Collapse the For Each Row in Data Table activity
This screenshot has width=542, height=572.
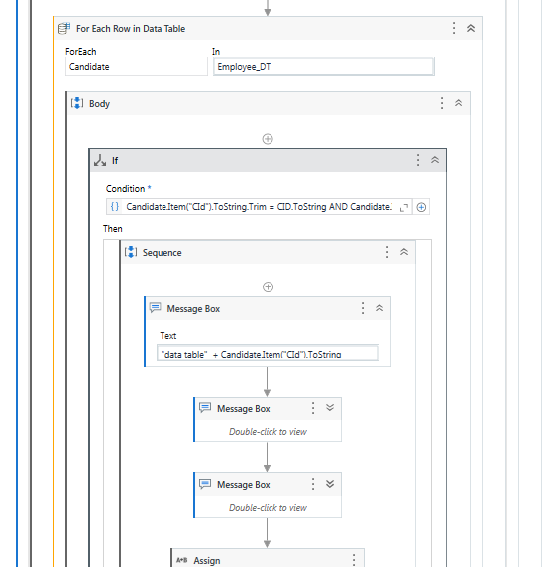tap(471, 28)
